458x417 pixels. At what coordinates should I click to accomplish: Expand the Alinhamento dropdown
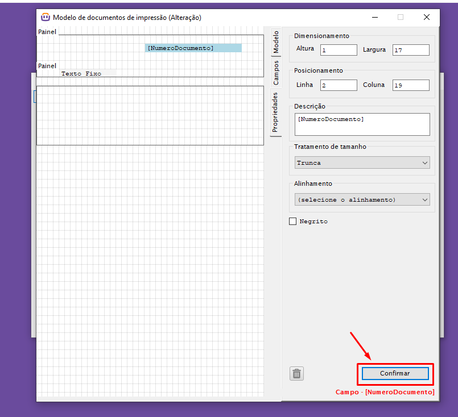[x=362, y=199]
